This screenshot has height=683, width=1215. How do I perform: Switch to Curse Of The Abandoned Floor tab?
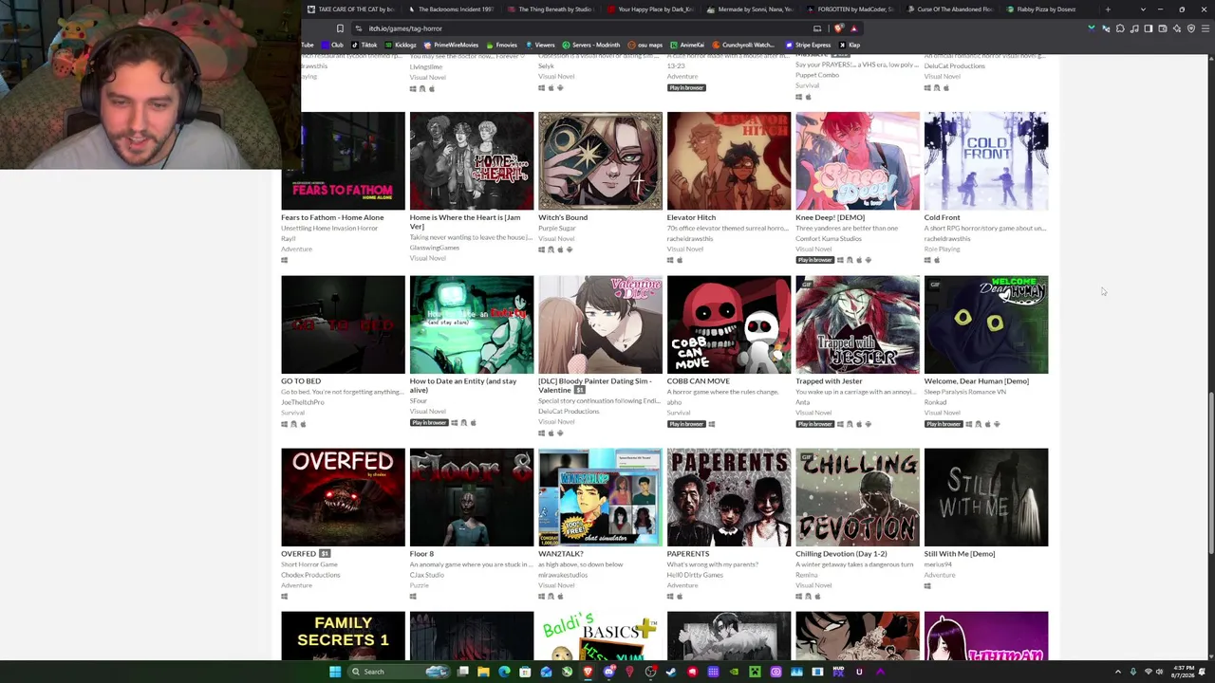[x=949, y=9]
